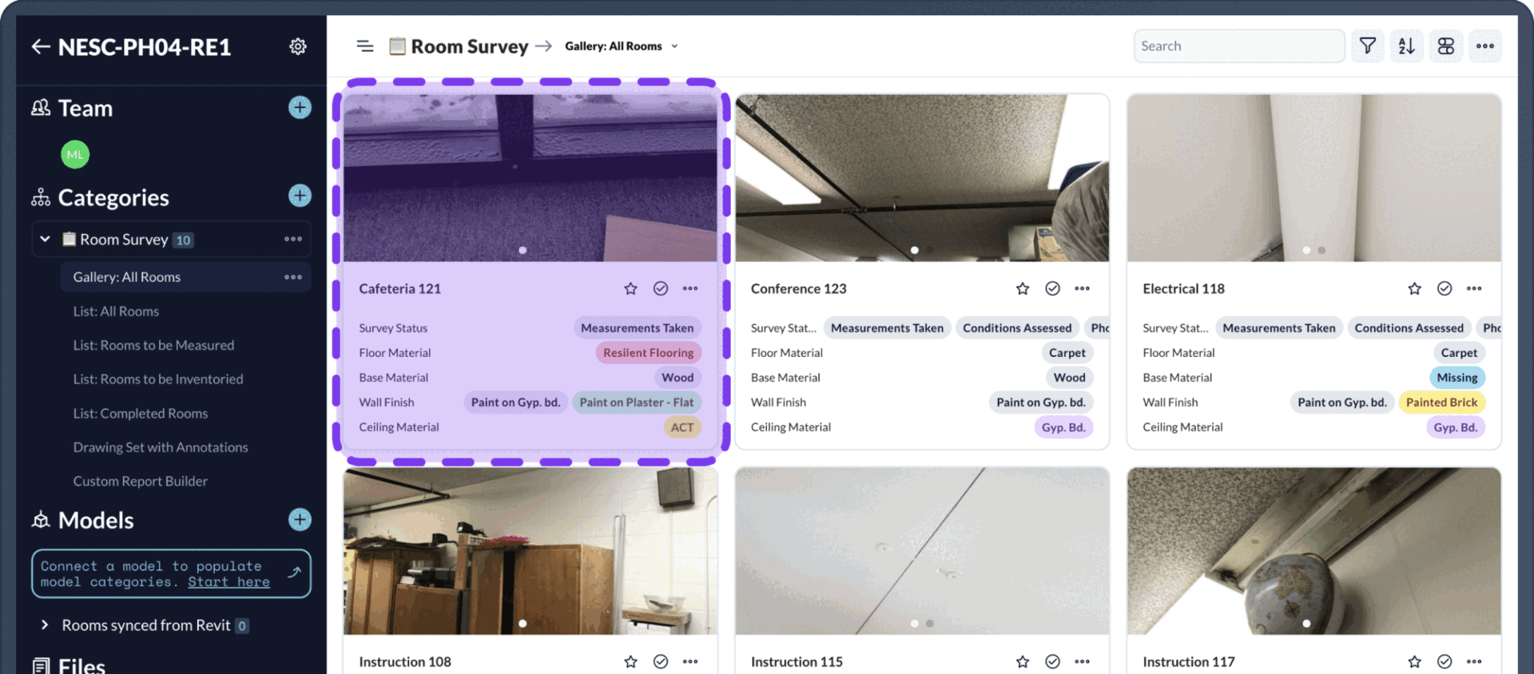The height and width of the screenshot is (674, 1534).
Task: Star the Instruction 108 room
Action: (630, 661)
